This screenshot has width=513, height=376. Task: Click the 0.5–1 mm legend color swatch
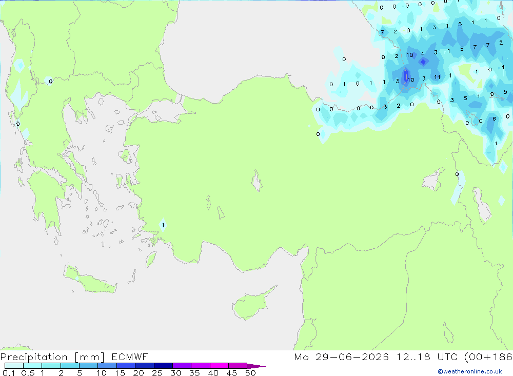(x=32, y=366)
